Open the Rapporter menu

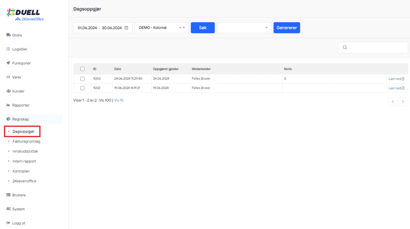point(21,105)
